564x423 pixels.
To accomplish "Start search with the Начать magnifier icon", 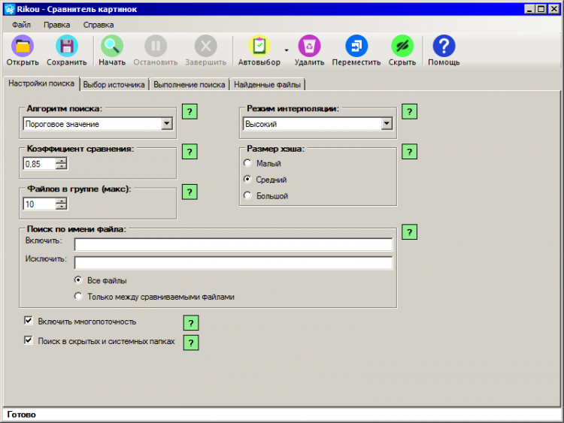I will (x=112, y=46).
